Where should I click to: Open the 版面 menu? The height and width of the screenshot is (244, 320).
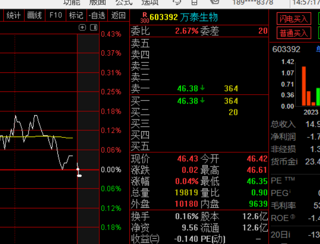click(97, 2)
